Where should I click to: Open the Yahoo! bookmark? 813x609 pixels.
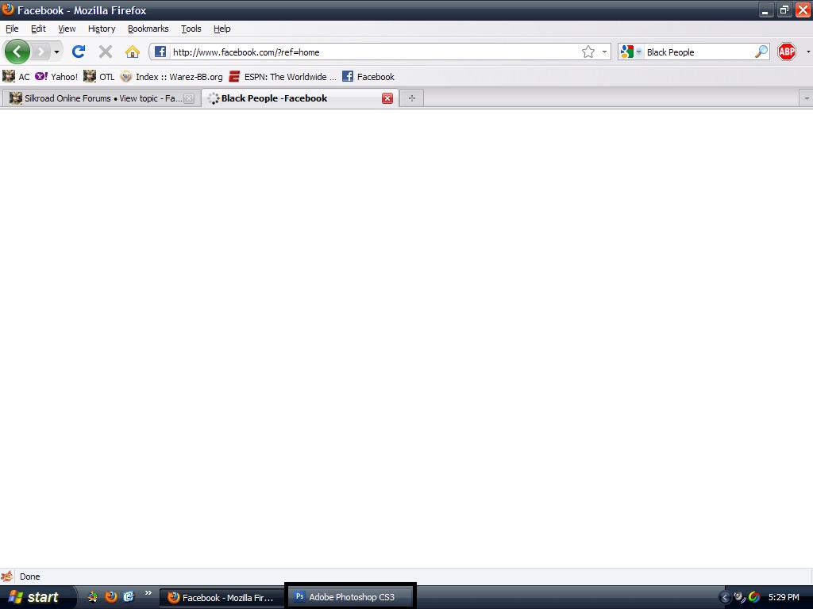56,77
